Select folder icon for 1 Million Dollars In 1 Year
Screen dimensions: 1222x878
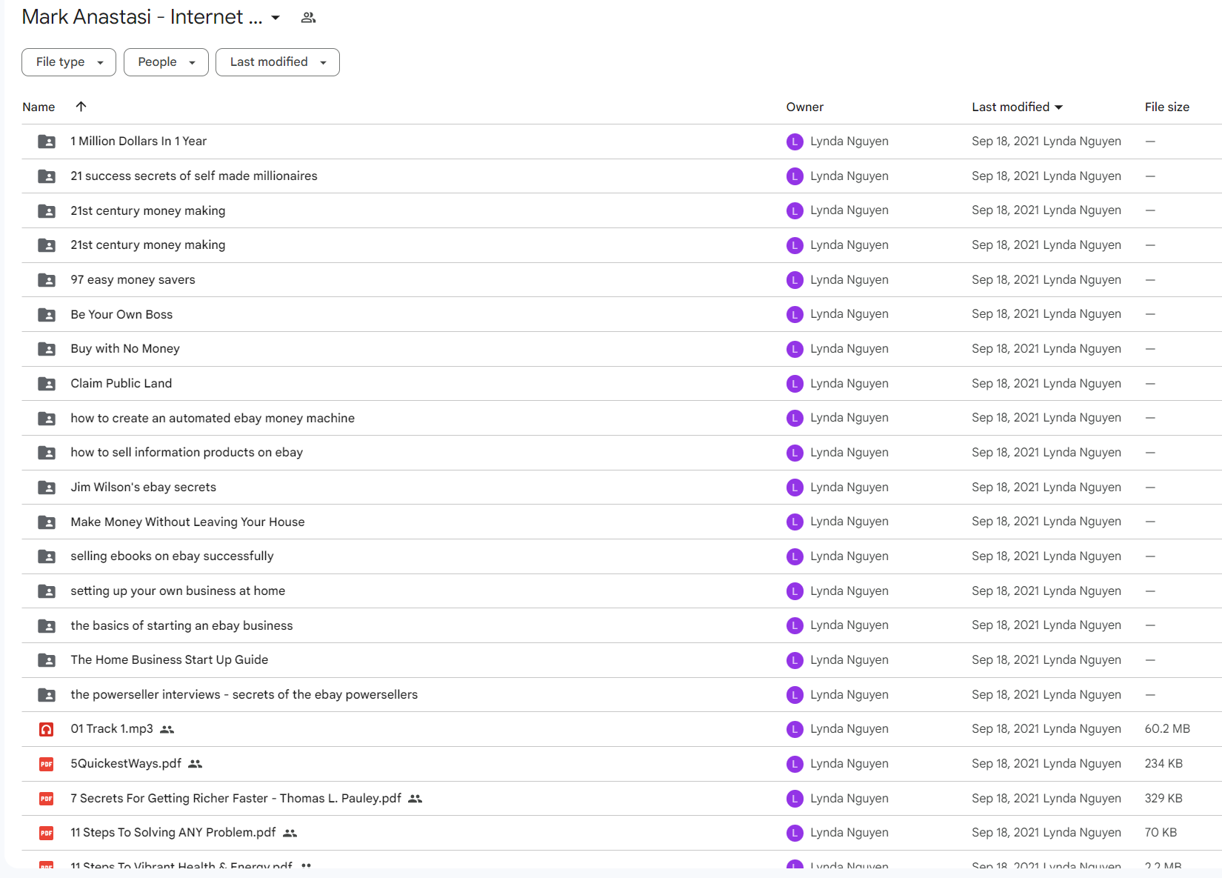coord(47,142)
